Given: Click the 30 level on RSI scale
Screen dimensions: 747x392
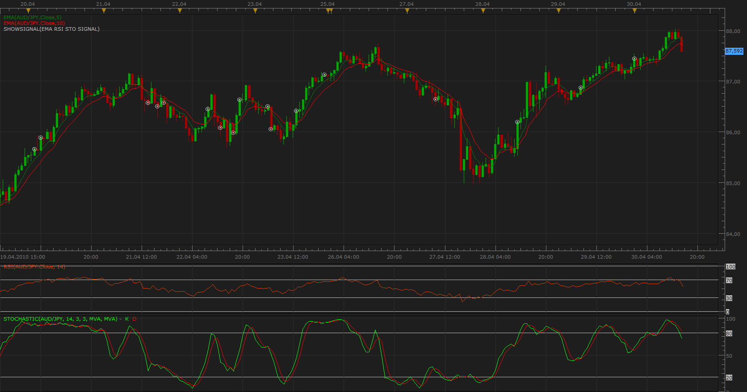Looking at the screenshot, I should (x=729, y=298).
